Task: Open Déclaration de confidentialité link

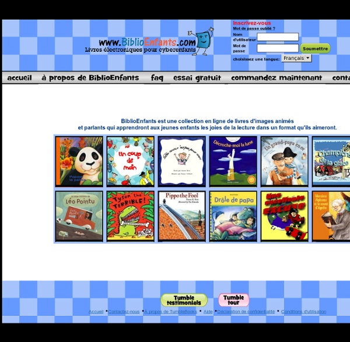Action: coord(246,312)
